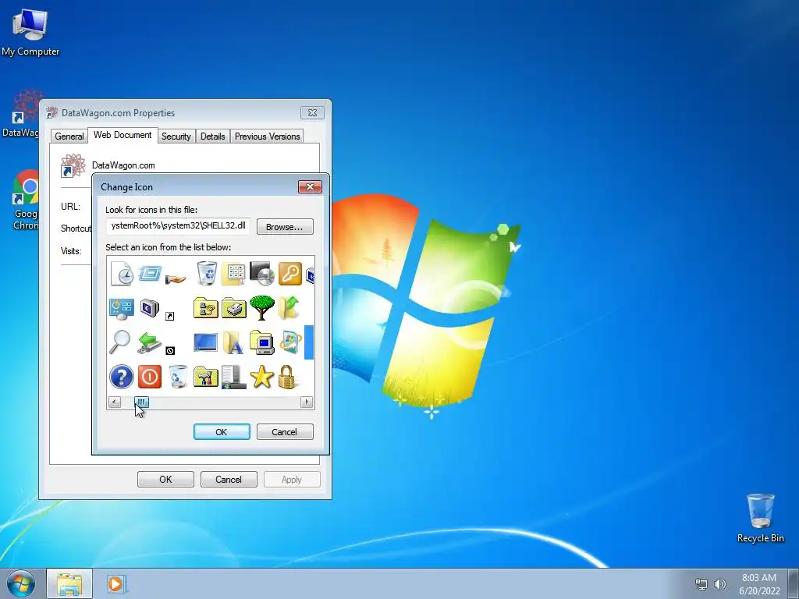Select the folder with green arrow icon
Screen dimensions: 799x599
[x=289, y=308]
